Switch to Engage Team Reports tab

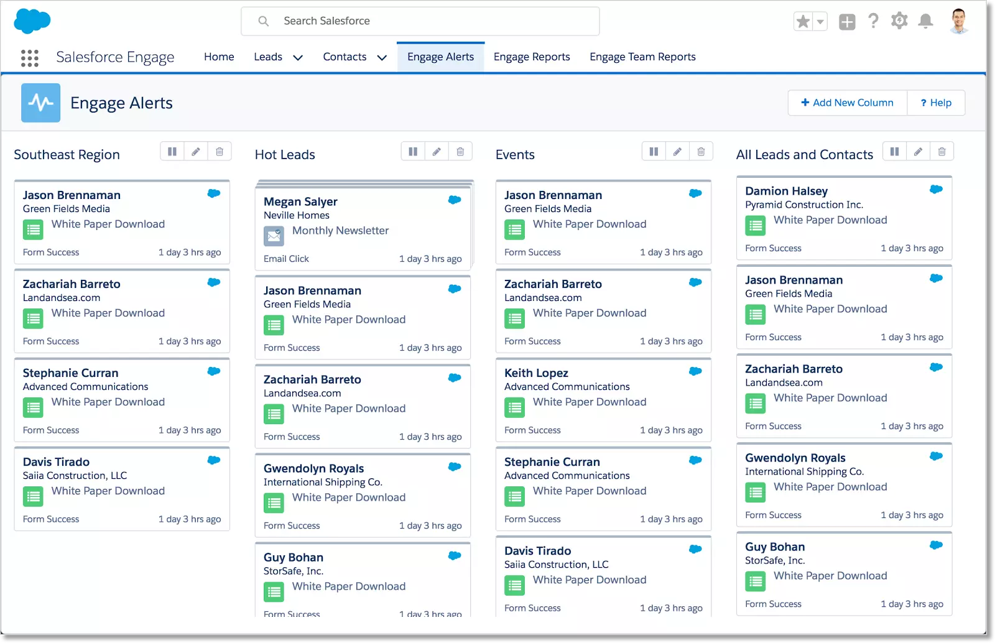pos(642,57)
